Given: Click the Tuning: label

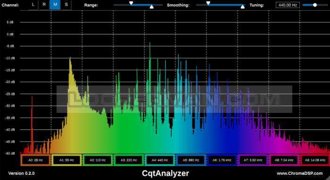Looking at the screenshot, I should 257,5.
